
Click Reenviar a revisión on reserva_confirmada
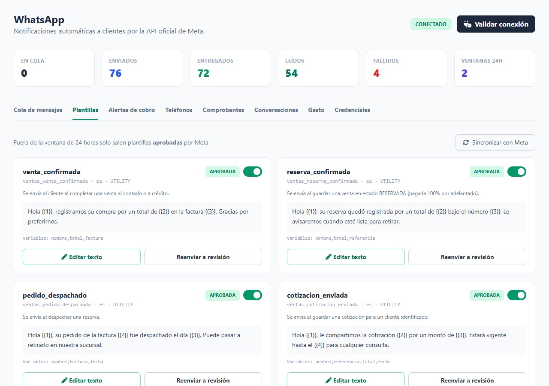467,257
